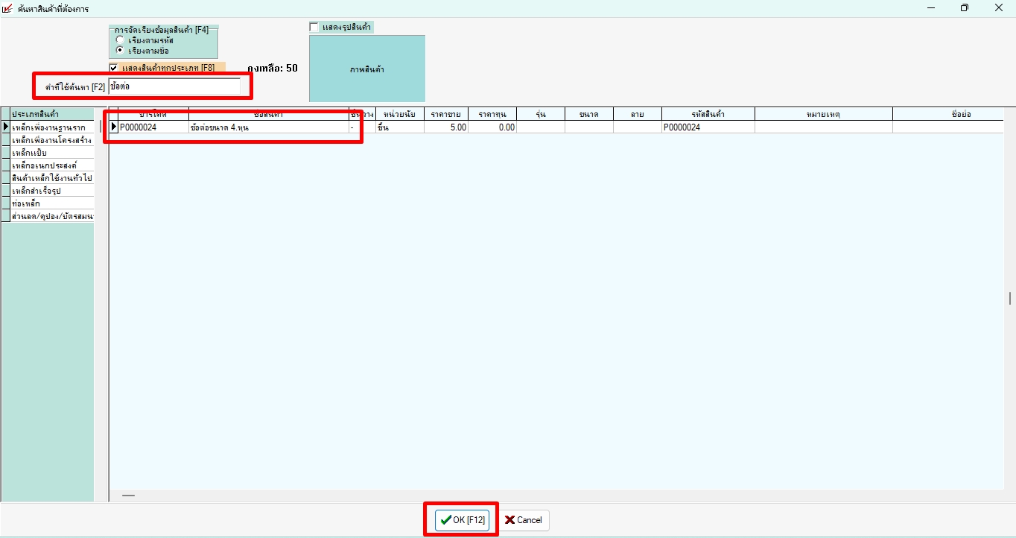Click the รหัสสินค้า column header
The width and height of the screenshot is (1016, 538).
tap(708, 114)
